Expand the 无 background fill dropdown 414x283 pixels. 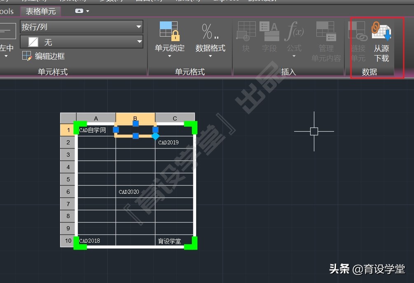click(139, 42)
